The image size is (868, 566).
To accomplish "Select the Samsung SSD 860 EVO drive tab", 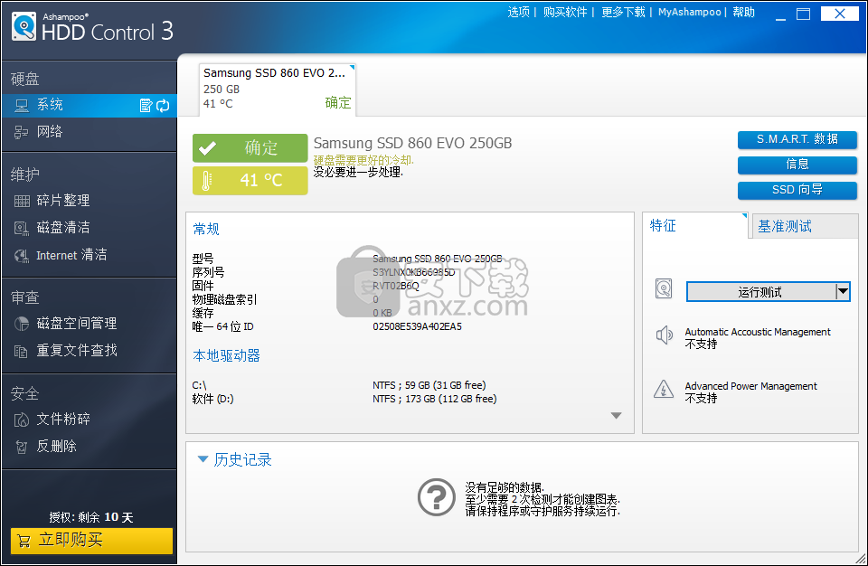I will (x=277, y=89).
